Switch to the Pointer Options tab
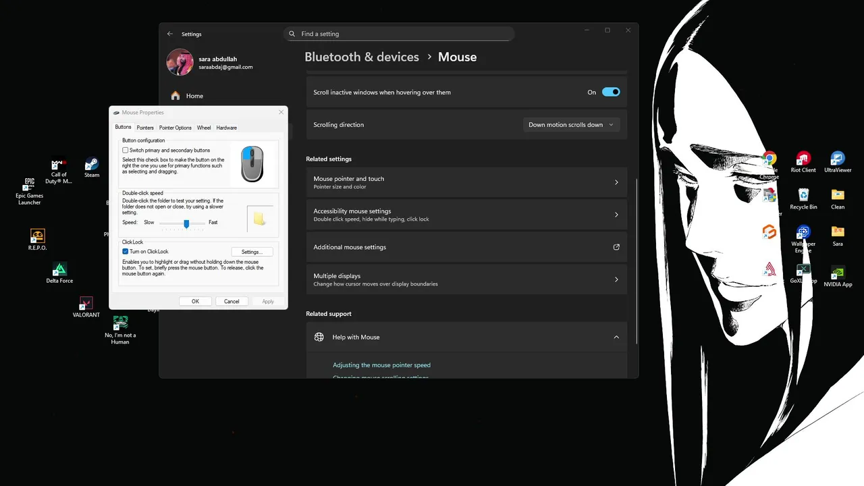 pos(175,128)
